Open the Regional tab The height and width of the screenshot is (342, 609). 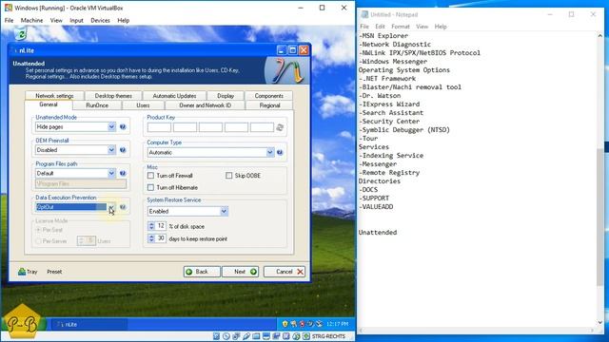point(269,105)
